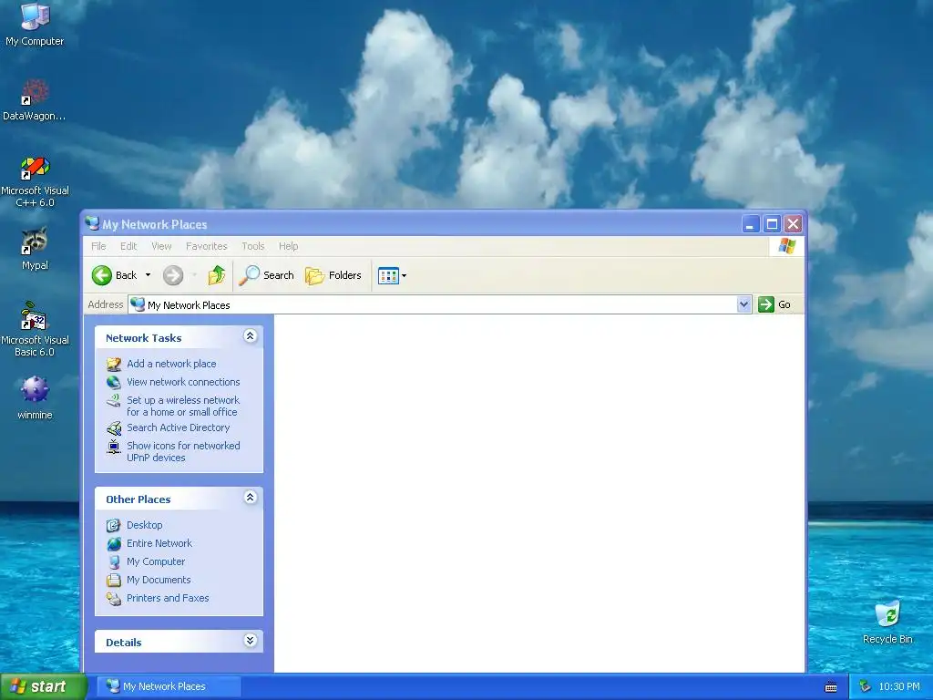Open Entire Network link
This screenshot has height=700, width=933.
(x=159, y=543)
